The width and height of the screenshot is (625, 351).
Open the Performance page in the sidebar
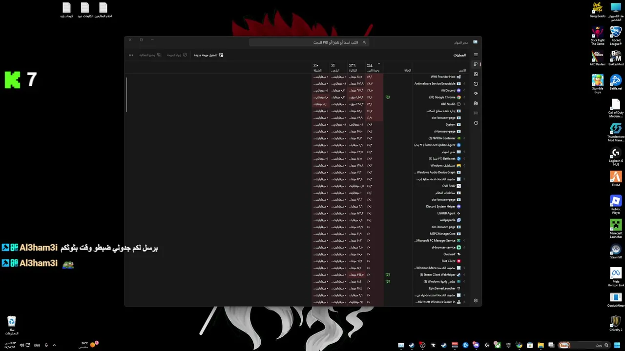click(x=476, y=74)
